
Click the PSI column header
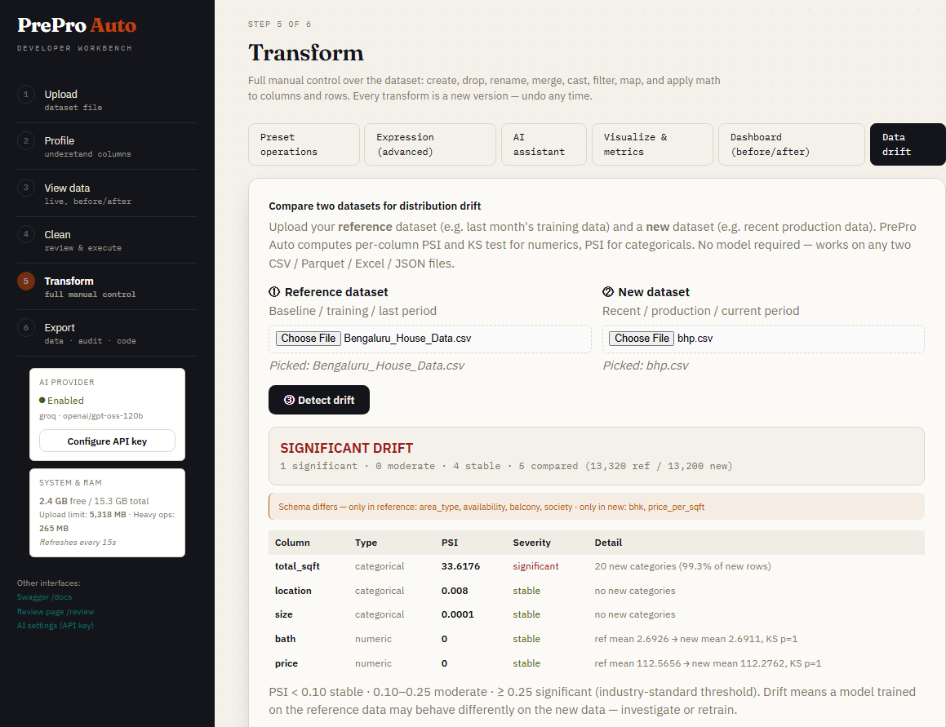tap(450, 543)
